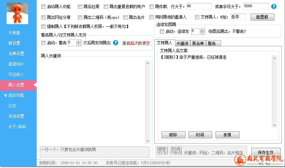Screen dimensions: 285x168
Task: Click the orange mascot avatar icon
Action: [x=18, y=13]
